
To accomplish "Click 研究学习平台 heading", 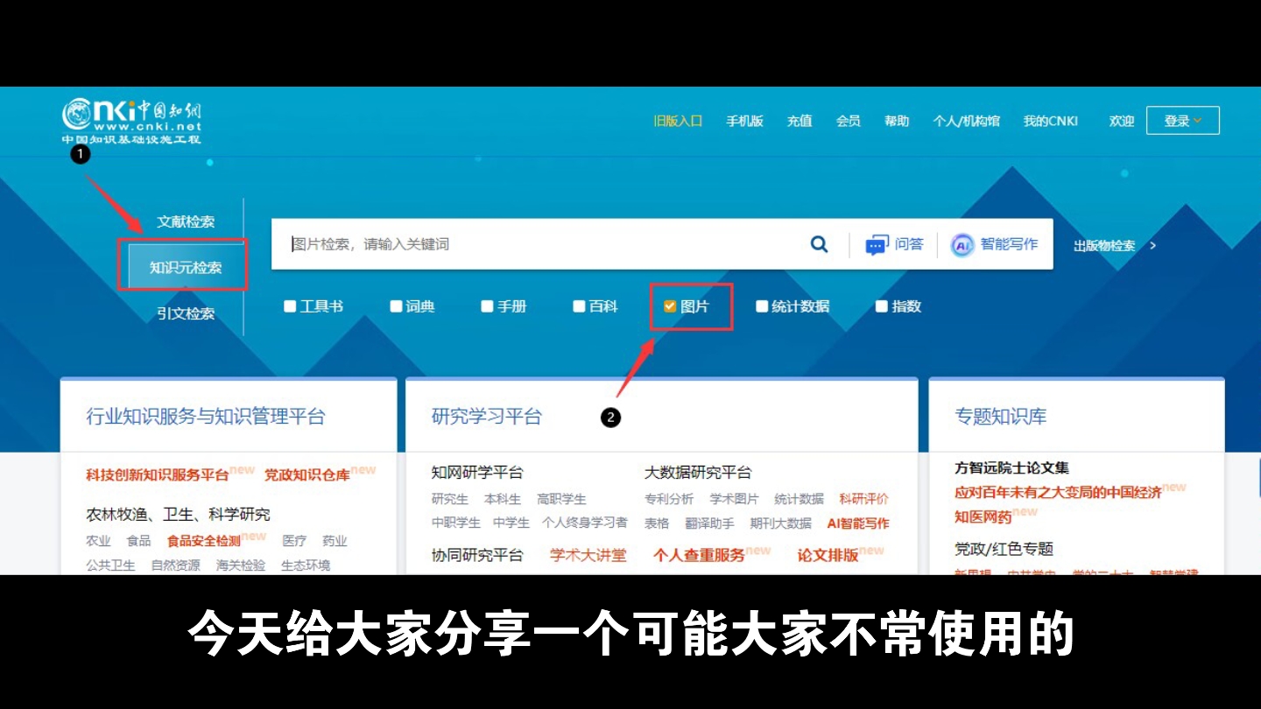I will pos(487,417).
